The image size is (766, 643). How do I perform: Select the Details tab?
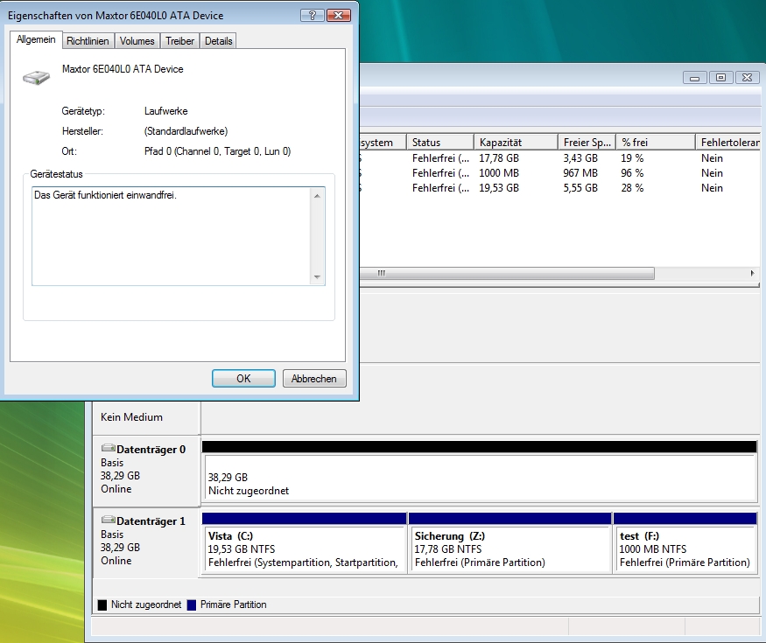coord(218,41)
